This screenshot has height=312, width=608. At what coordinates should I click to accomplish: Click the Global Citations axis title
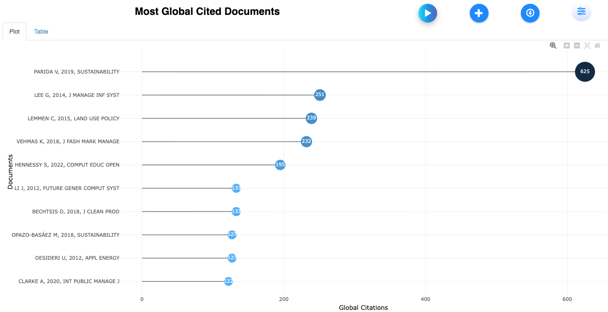point(363,308)
